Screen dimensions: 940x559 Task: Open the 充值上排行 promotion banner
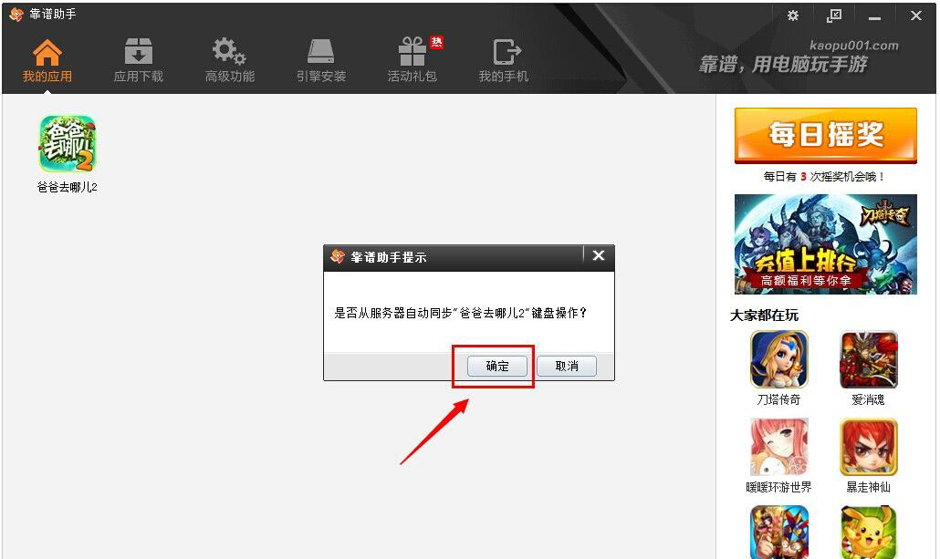[x=824, y=243]
